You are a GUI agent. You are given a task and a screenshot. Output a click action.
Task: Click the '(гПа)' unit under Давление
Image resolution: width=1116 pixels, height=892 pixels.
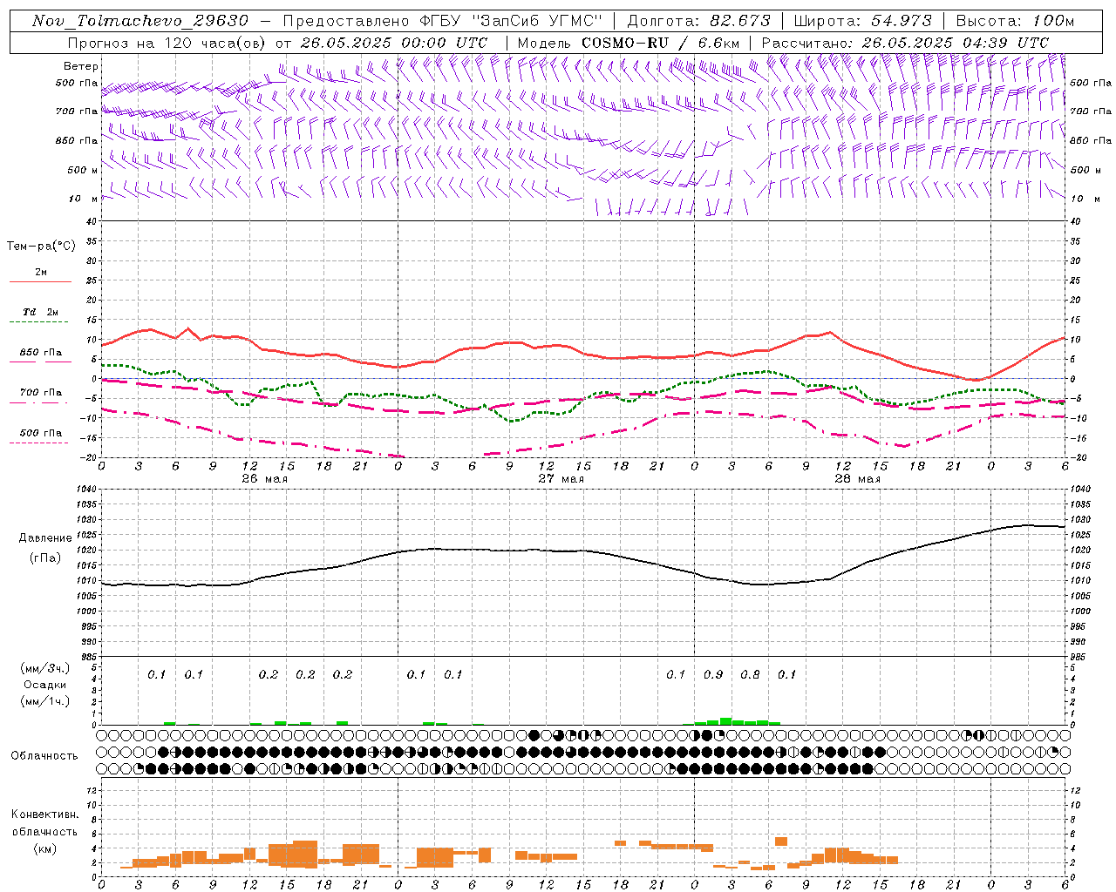click(x=44, y=557)
